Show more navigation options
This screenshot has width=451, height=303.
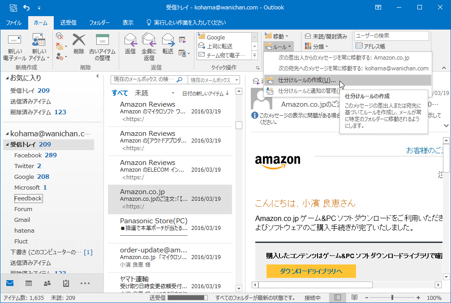click(85, 283)
